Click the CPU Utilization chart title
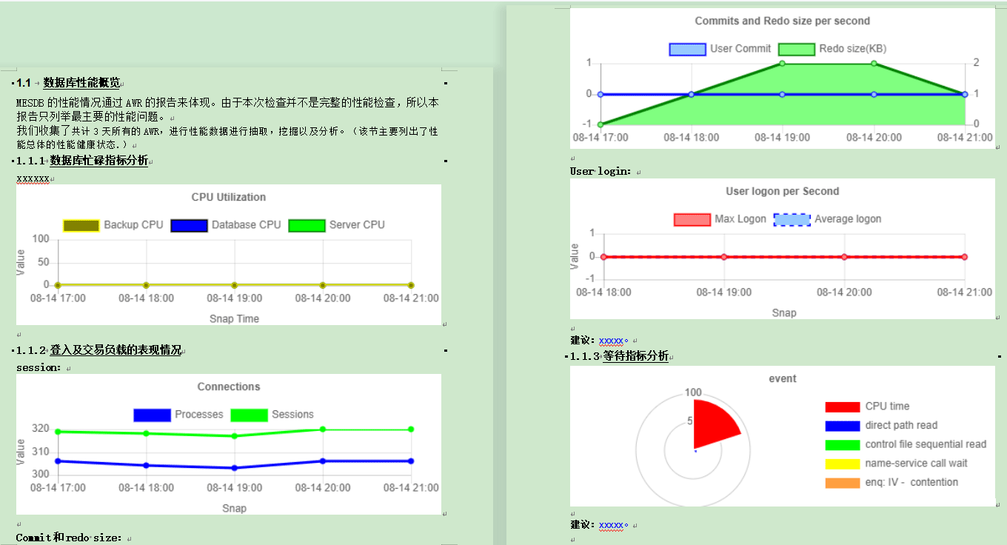This screenshot has height=545, width=1007. tap(229, 197)
